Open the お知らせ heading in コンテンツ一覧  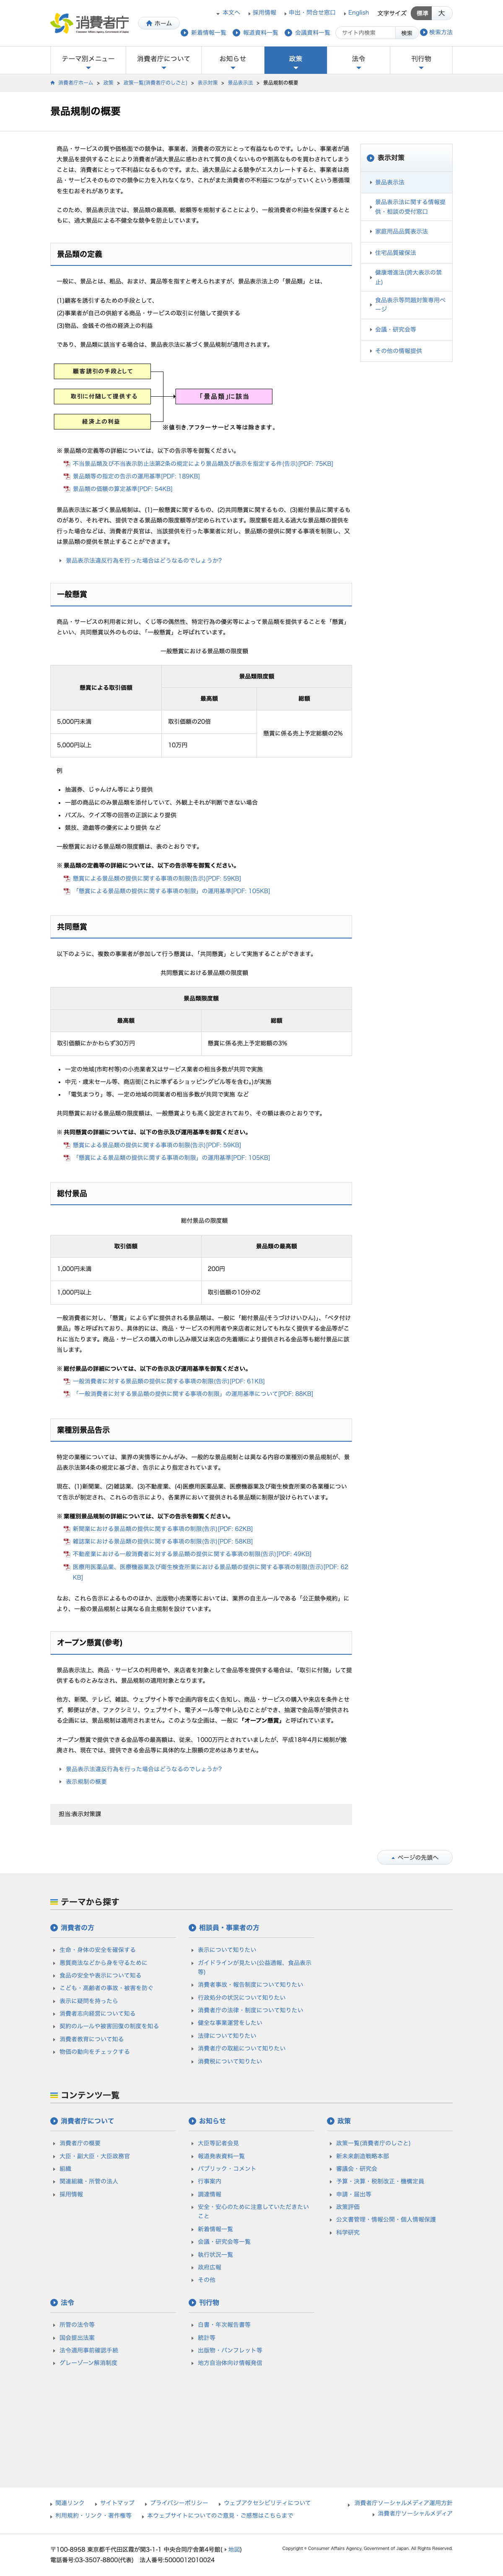pyautogui.click(x=207, y=2120)
